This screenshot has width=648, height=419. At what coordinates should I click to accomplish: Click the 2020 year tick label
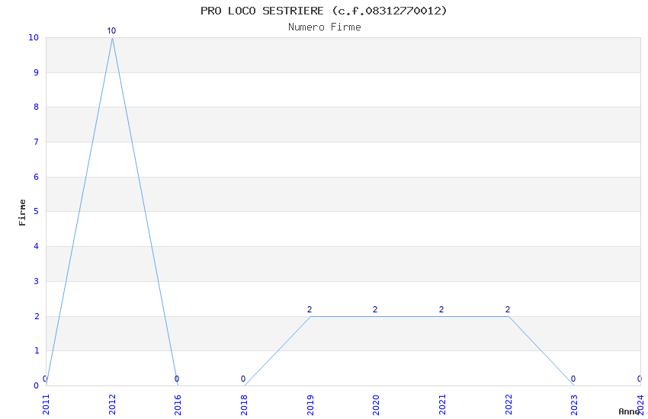pyautogui.click(x=376, y=405)
